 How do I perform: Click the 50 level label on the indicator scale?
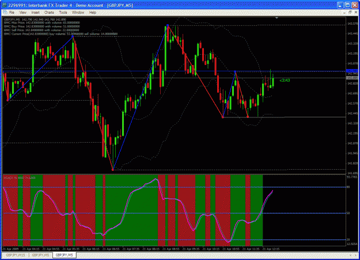[348, 213]
